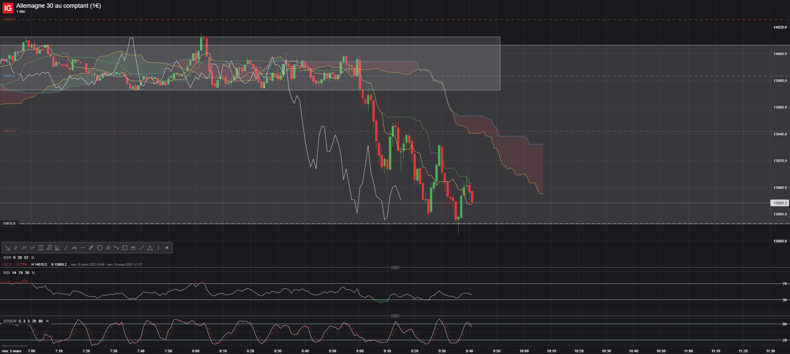
Task: Grab the resize handle above the STOCH panel
Action: tap(395, 316)
